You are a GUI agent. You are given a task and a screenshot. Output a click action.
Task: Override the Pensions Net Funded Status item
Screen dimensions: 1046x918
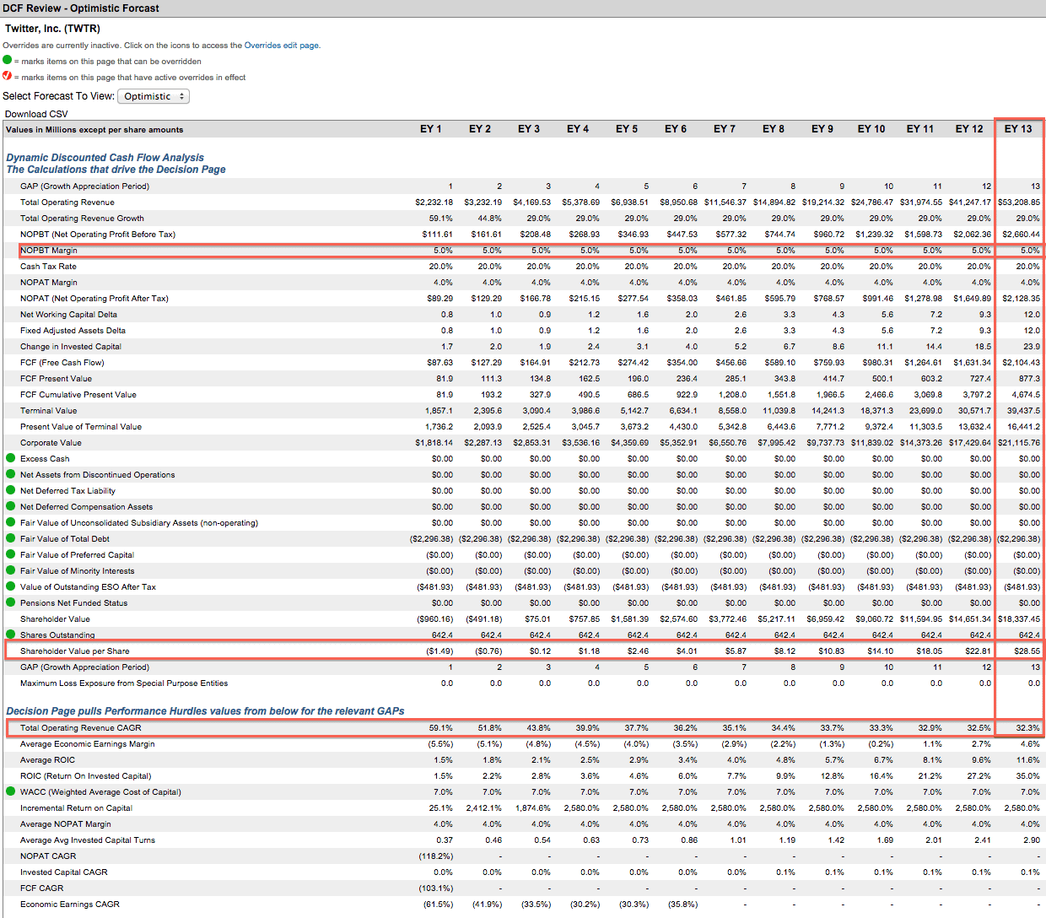(x=11, y=602)
